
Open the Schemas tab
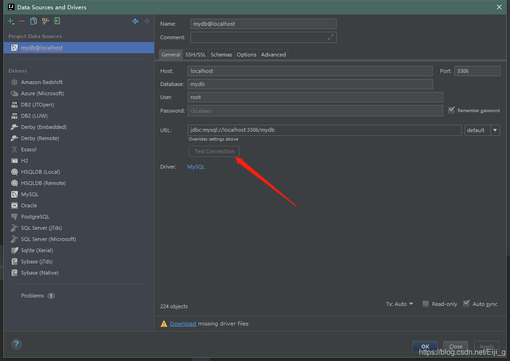[221, 55]
